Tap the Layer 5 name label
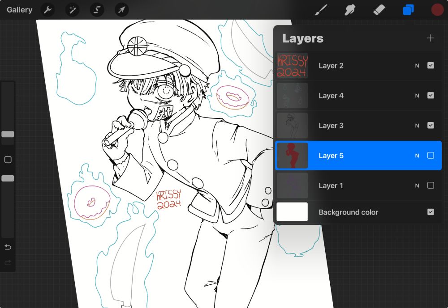This screenshot has width=448, height=308. point(331,156)
